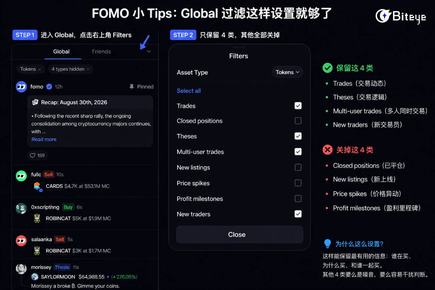Open morissey's profile avatar
This screenshot has width=435, height=290.
(22, 269)
